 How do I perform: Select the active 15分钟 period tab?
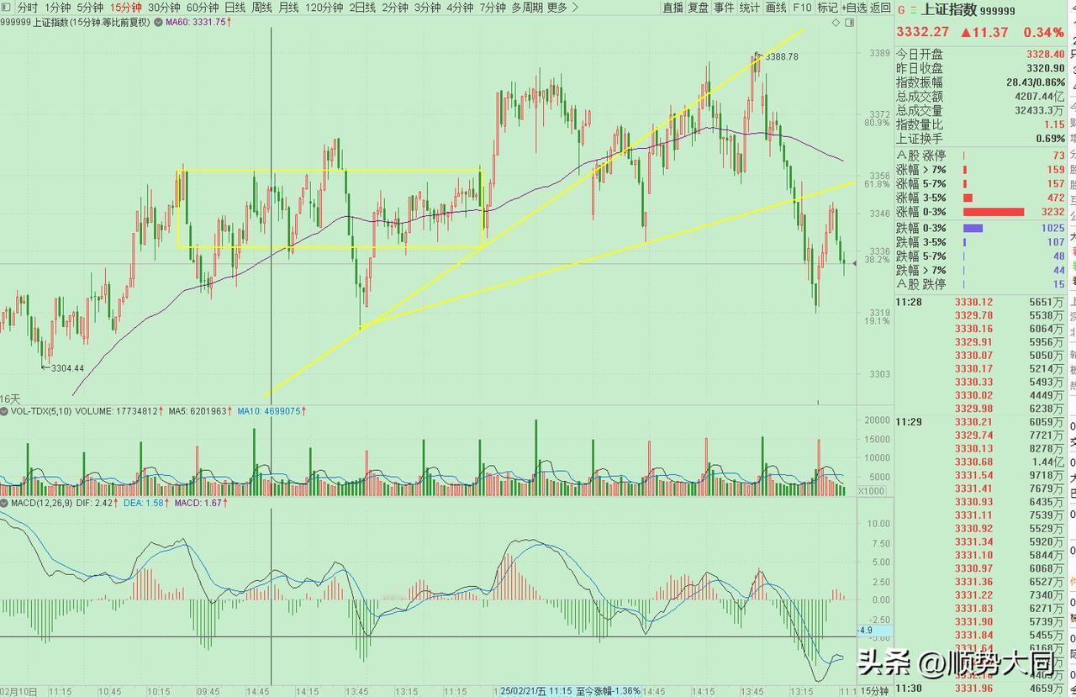[125, 8]
